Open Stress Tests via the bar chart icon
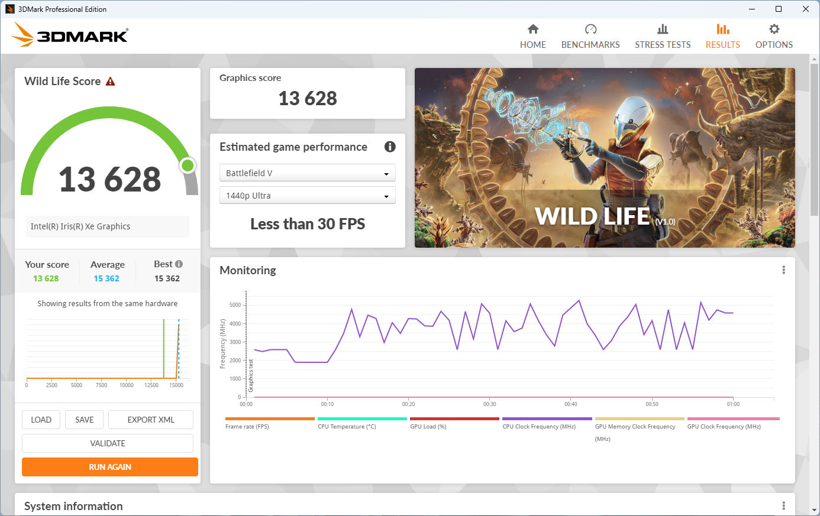The image size is (820, 516). coord(663,30)
